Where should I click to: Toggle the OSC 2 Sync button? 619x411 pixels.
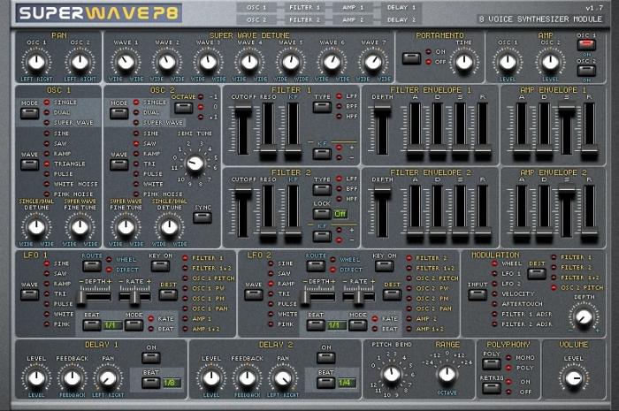(x=203, y=215)
